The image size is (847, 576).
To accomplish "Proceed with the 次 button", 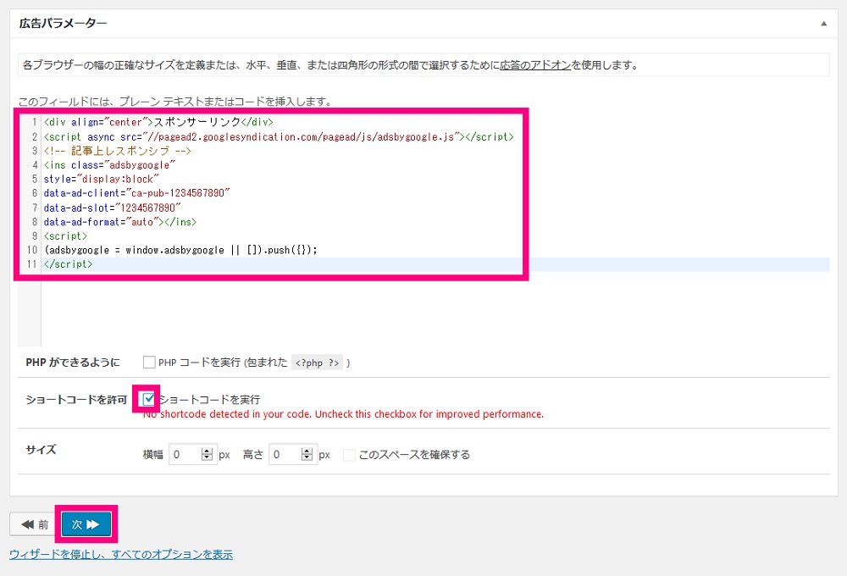I will (x=86, y=524).
